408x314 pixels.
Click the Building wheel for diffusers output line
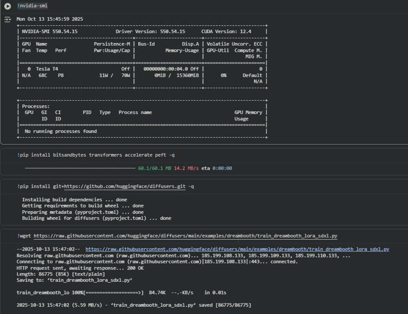coord(96,218)
